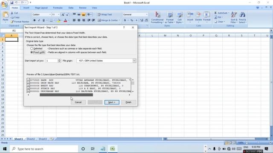The height and width of the screenshot is (153, 273).
Task: Click the Cut command
Action: tap(14, 13)
